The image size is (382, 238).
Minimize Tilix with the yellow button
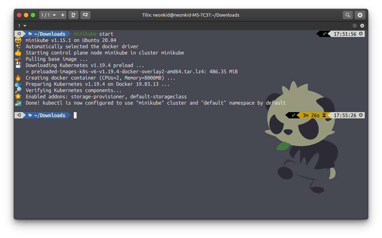tap(26, 15)
